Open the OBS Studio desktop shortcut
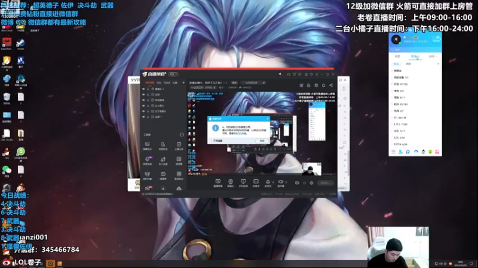The height and width of the screenshot is (268, 478). 7,135
